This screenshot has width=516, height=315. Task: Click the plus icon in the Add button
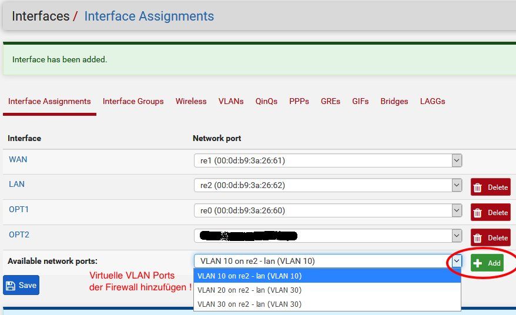click(477, 263)
